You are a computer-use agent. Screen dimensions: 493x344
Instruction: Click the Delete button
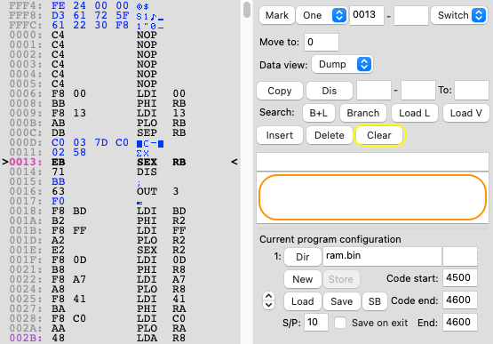[330, 135]
